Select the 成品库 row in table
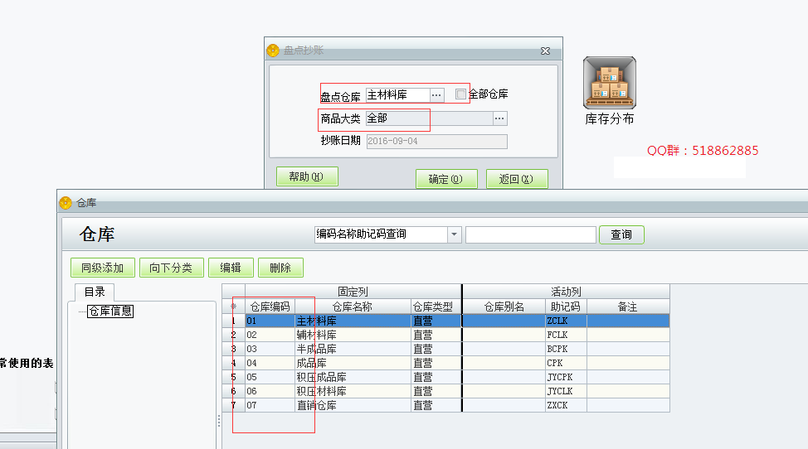808x449 pixels. click(x=353, y=363)
